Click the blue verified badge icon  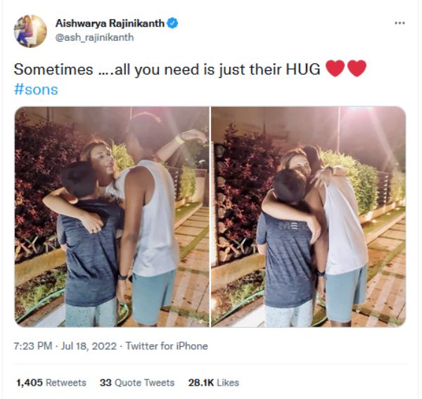tap(172, 23)
